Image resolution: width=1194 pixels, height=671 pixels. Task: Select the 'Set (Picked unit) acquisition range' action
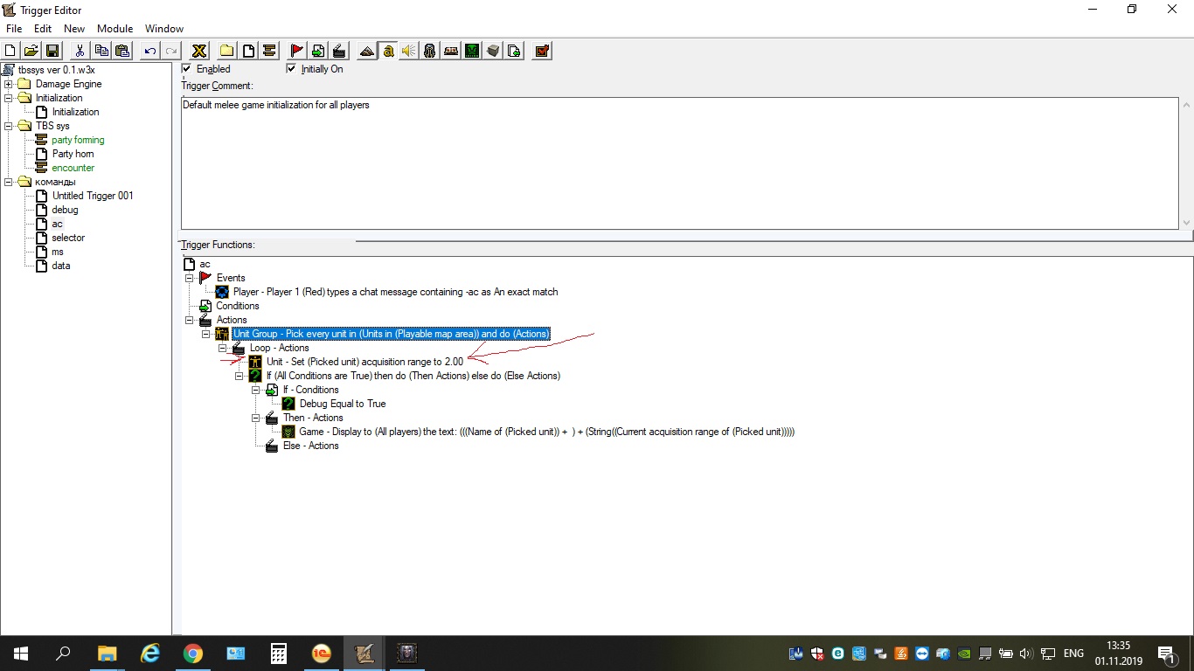click(364, 362)
